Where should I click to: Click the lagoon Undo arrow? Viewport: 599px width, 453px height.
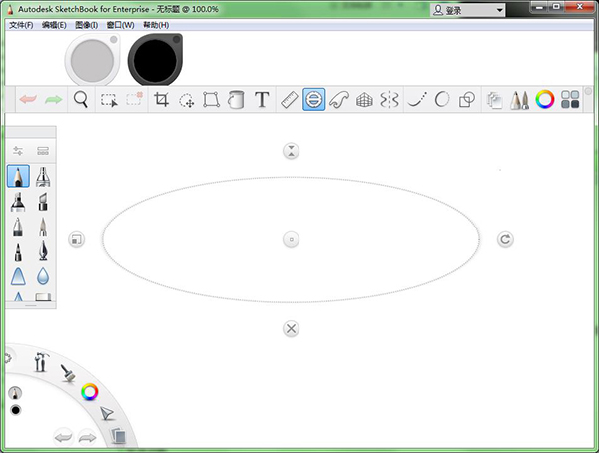coord(64,437)
